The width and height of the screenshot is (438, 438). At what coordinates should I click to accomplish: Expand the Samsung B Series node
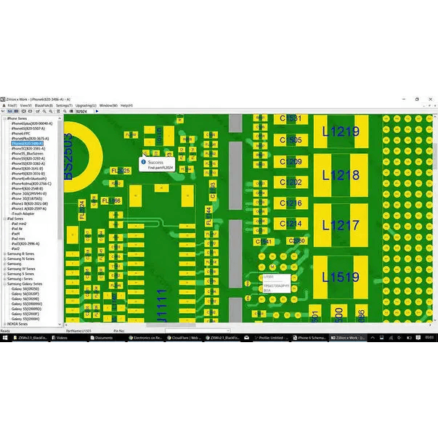click(x=4, y=254)
